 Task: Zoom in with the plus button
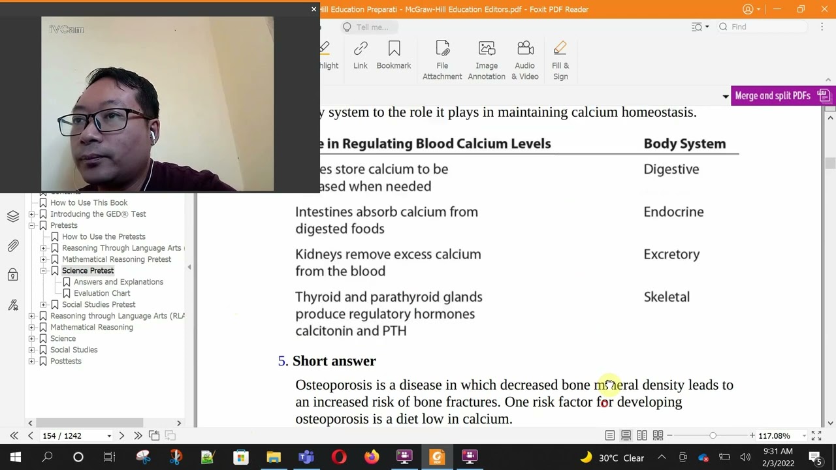(x=752, y=435)
